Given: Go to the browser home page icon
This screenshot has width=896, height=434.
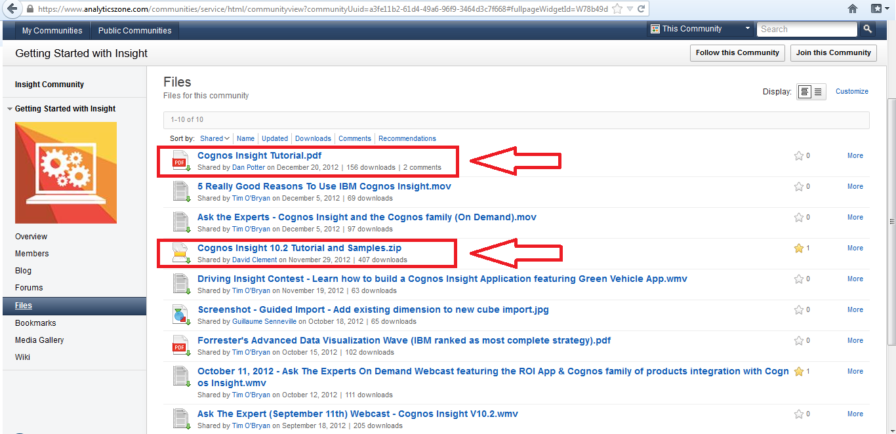Looking at the screenshot, I should 852,9.
